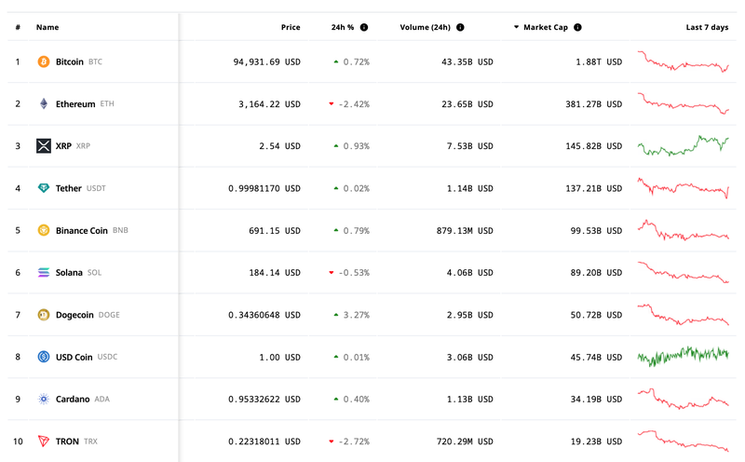
Task: Click the Bitcoin logo icon
Action: pyautogui.click(x=43, y=61)
